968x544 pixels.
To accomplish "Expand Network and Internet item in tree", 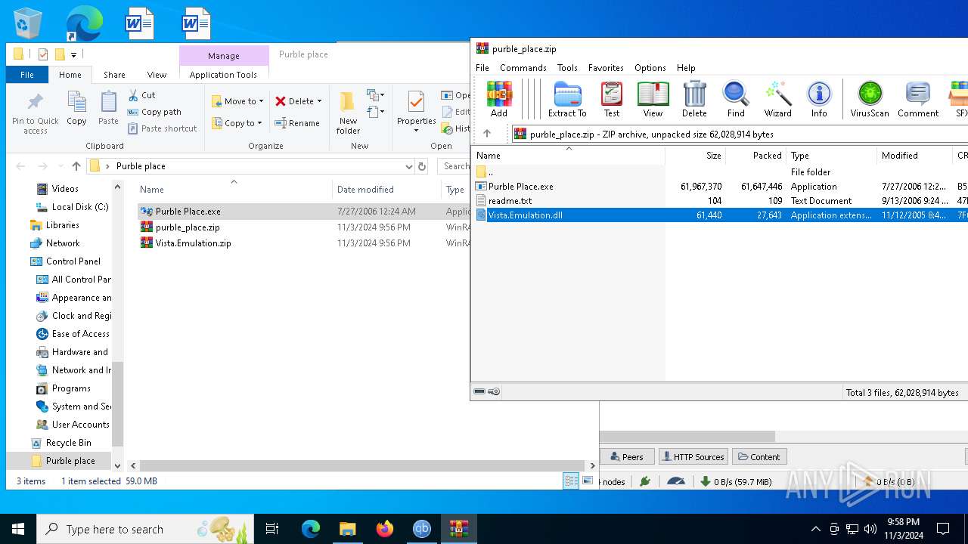I will [73, 370].
